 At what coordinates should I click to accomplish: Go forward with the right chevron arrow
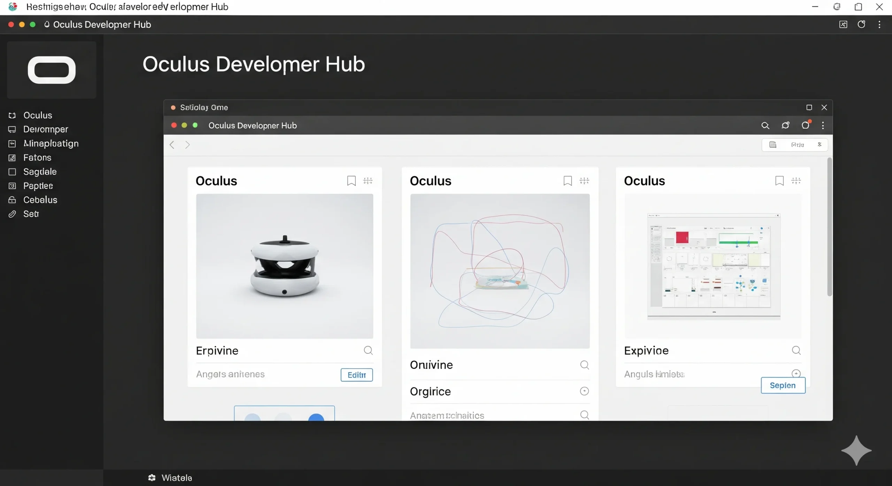[x=187, y=145]
